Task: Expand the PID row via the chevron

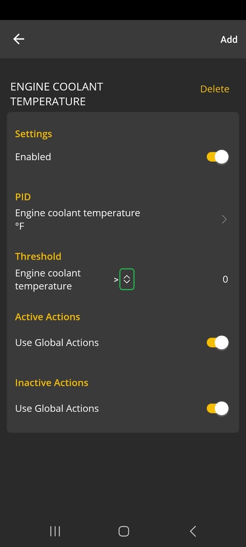Action: pos(224,219)
